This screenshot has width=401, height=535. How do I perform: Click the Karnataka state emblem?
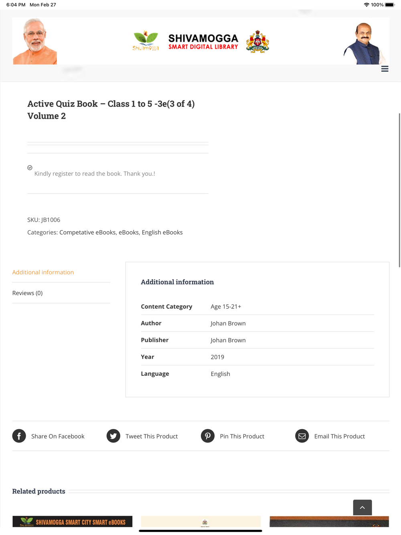257,42
